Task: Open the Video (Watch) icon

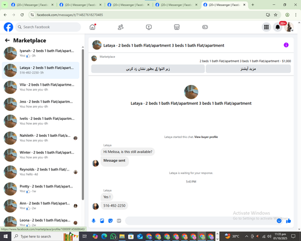Action: [x=149, y=27]
